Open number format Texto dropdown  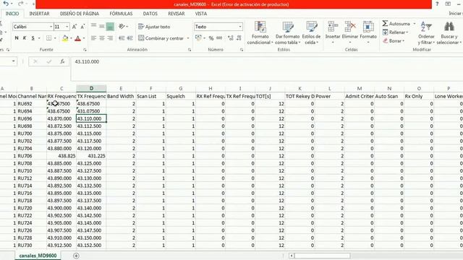[x=239, y=27]
